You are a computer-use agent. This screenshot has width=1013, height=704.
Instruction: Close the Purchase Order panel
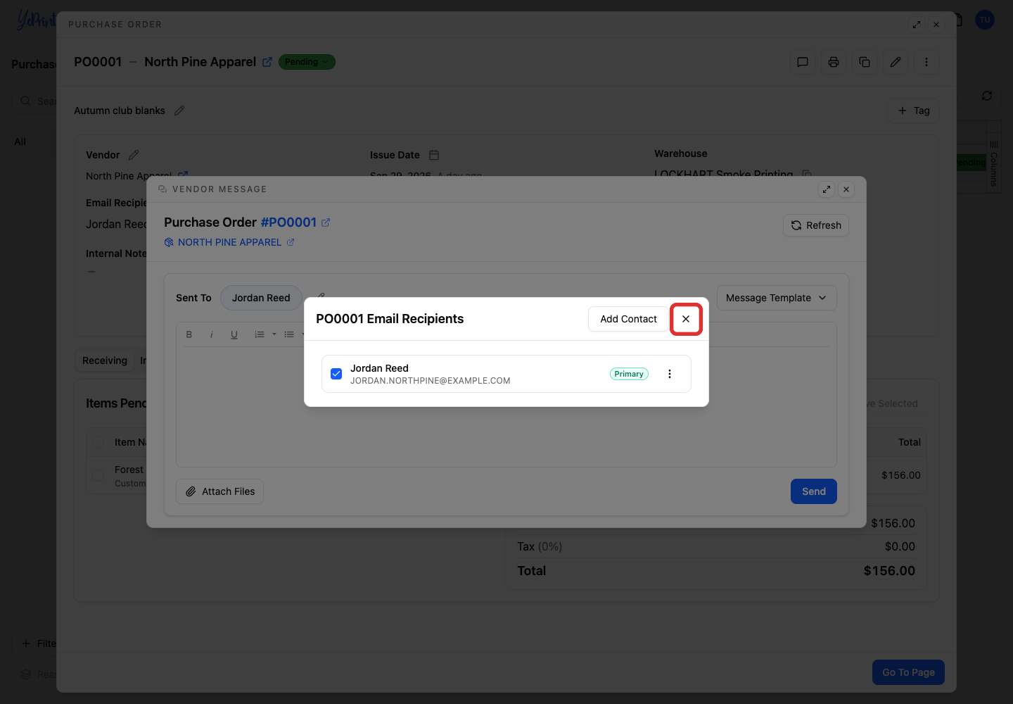[936, 25]
